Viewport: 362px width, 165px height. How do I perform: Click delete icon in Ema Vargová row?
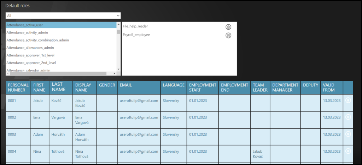(x=348, y=117)
